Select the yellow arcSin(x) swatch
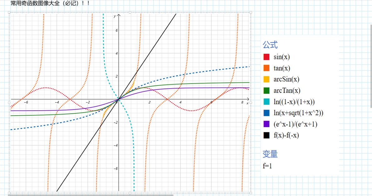This screenshot has height=196, width=372. point(267,79)
